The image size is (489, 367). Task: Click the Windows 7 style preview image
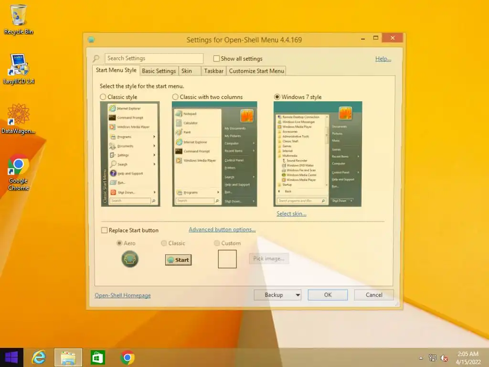pyautogui.click(x=318, y=154)
